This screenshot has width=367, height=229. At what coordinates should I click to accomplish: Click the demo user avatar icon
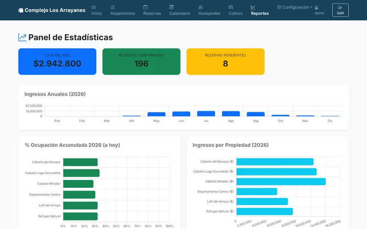point(317,8)
